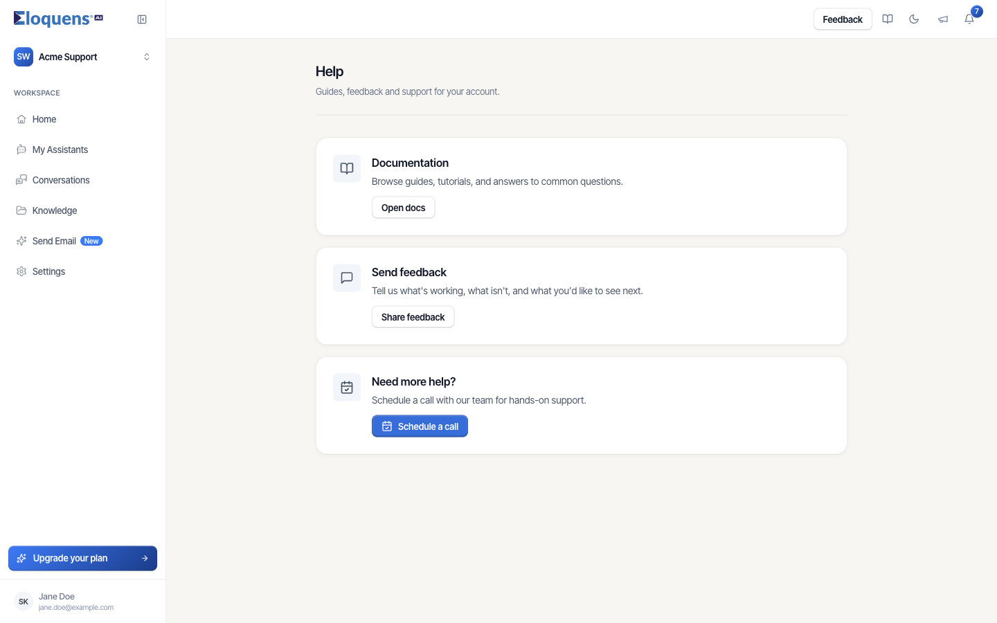Click the Settings gear icon
The image size is (997, 623).
click(21, 271)
